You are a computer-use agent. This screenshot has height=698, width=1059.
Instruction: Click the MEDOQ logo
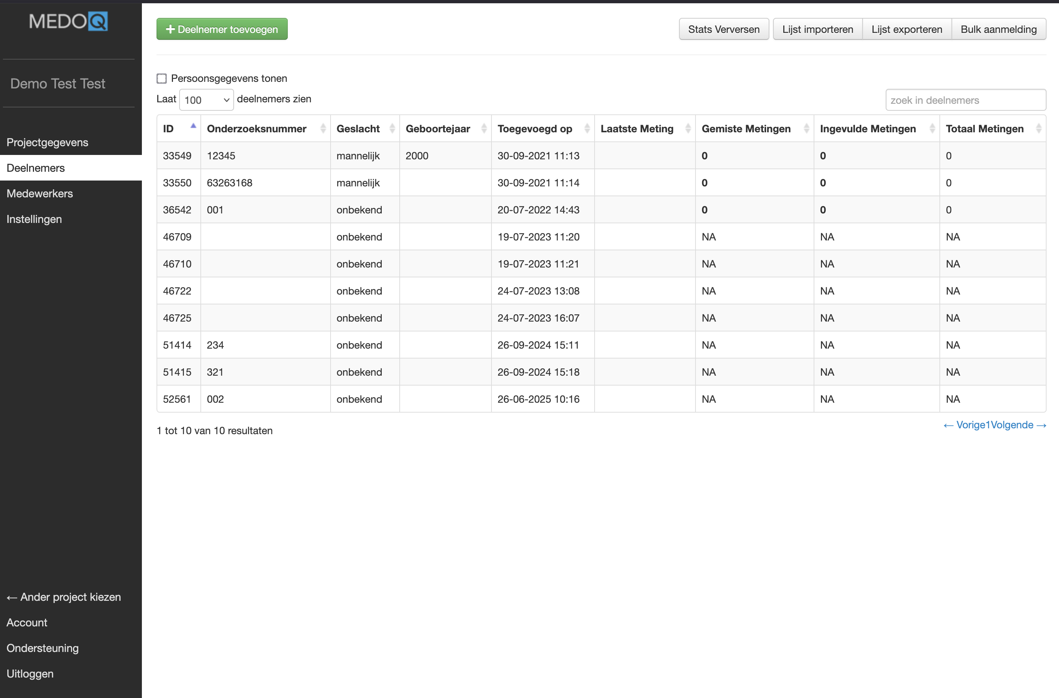click(68, 21)
